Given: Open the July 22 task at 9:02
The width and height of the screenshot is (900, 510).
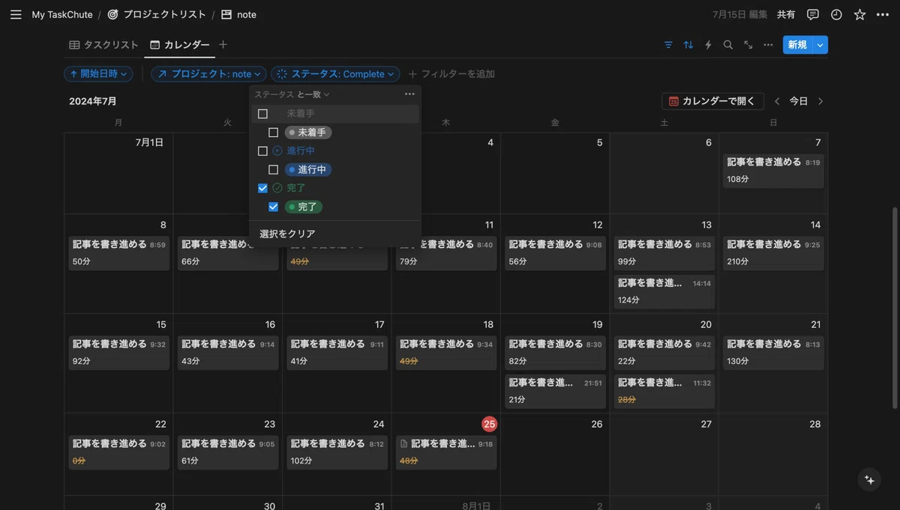Looking at the screenshot, I should click(118, 452).
